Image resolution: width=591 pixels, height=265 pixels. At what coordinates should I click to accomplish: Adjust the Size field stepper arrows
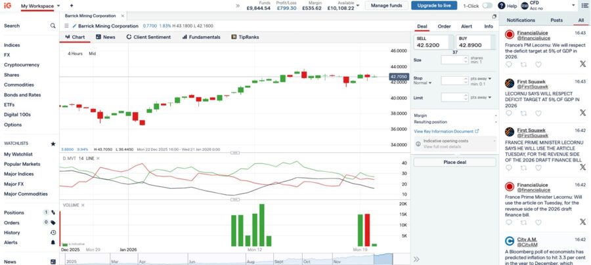click(466, 60)
